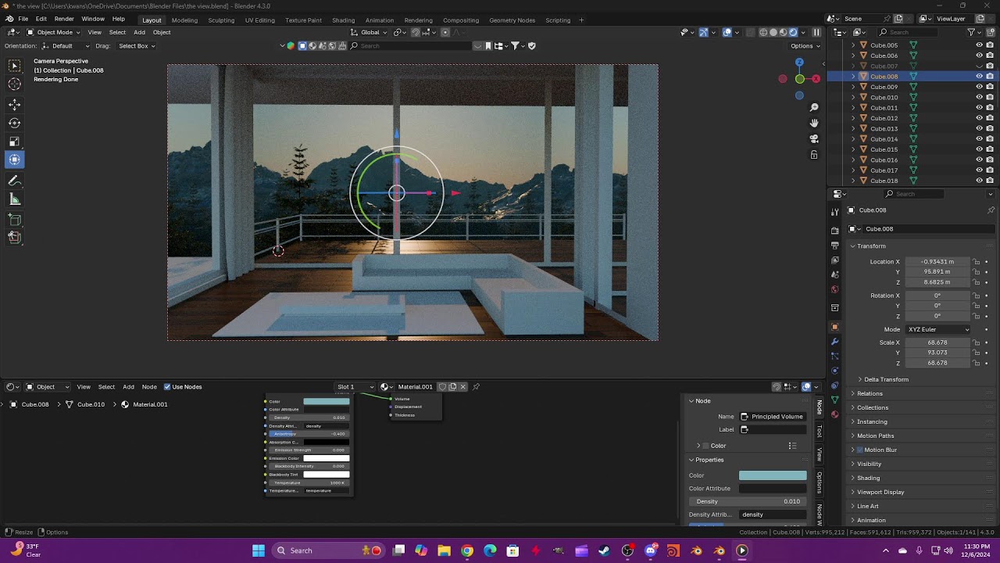Toggle viewport gizmo visibility button
Image resolution: width=1000 pixels, height=563 pixels.
pyautogui.click(x=703, y=32)
